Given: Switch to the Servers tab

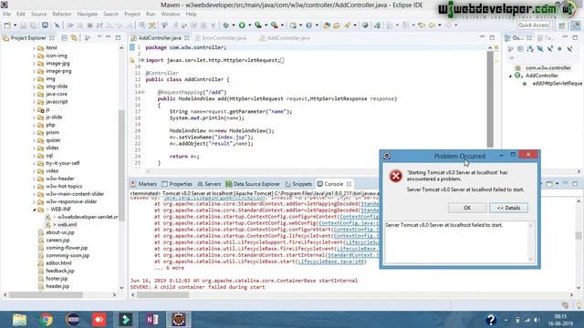Looking at the screenshot, I should (x=209, y=184).
